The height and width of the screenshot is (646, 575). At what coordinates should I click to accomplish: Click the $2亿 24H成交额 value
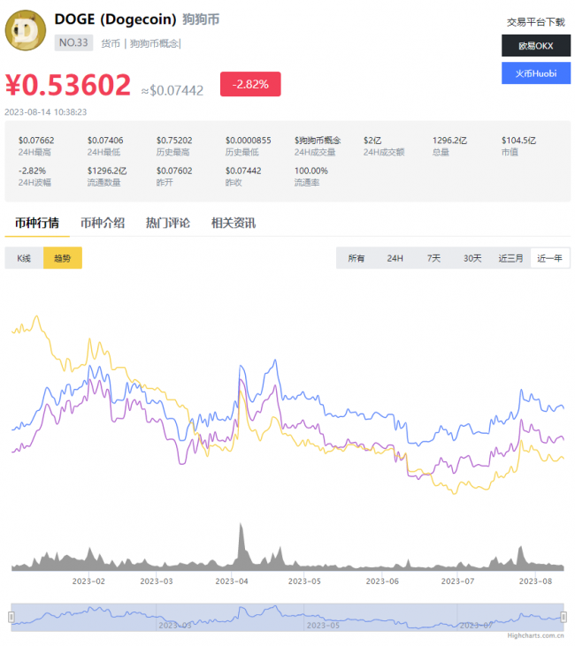372,141
